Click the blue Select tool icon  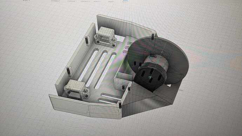[x=125, y=0]
